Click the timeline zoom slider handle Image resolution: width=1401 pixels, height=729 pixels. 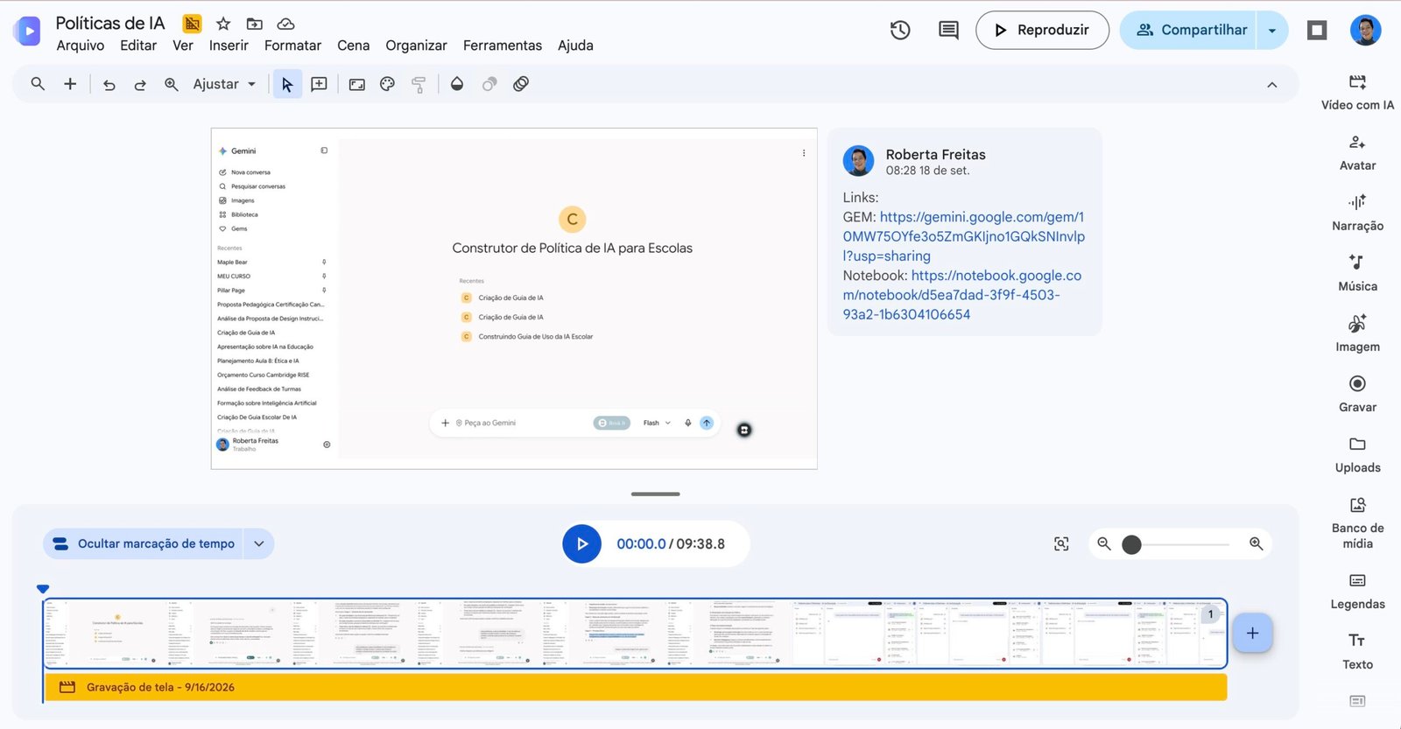point(1131,544)
